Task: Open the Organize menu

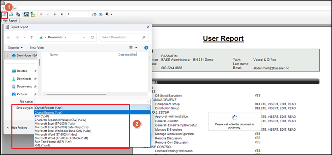Action: click(15, 48)
